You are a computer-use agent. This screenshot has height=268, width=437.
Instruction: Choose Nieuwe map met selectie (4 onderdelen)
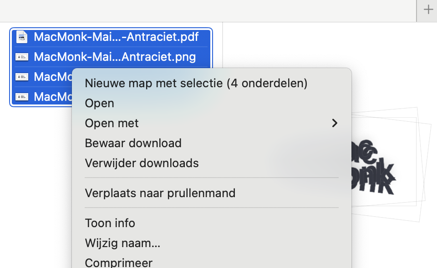[196, 83]
